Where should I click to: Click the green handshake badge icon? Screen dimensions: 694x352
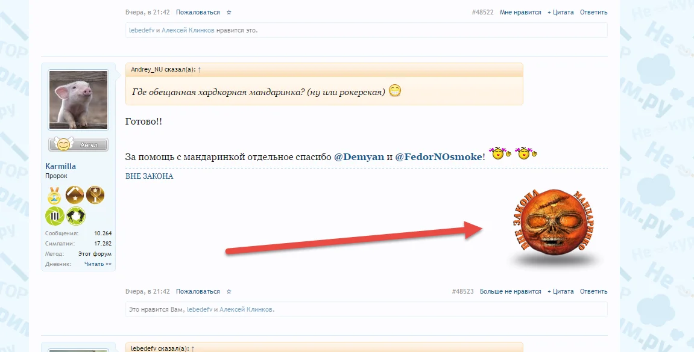[76, 216]
